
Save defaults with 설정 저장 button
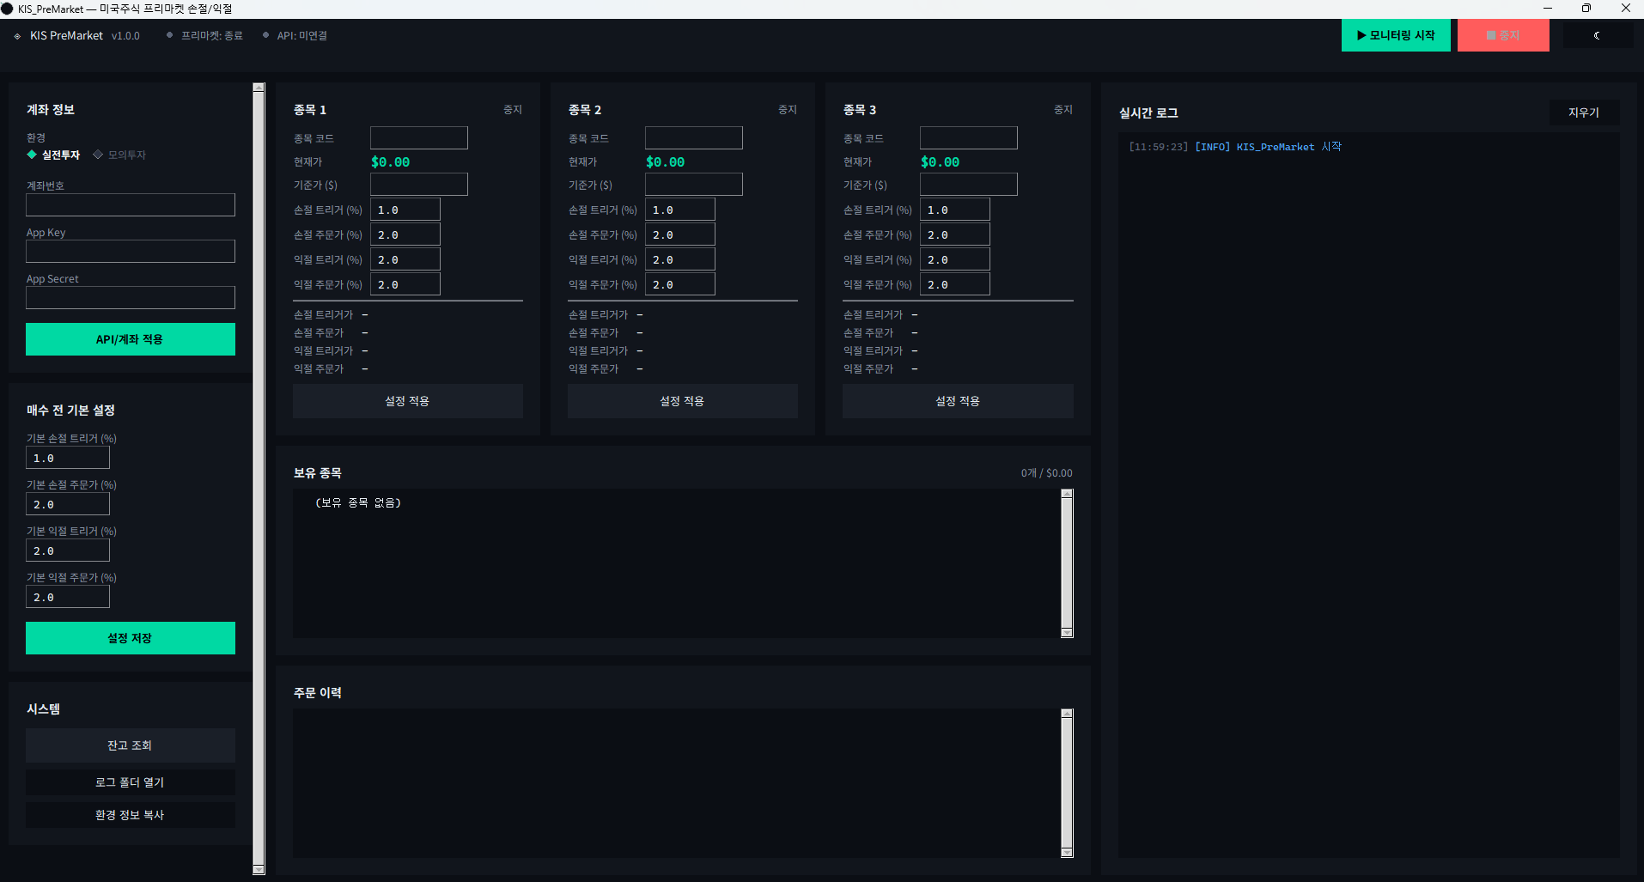click(x=131, y=638)
